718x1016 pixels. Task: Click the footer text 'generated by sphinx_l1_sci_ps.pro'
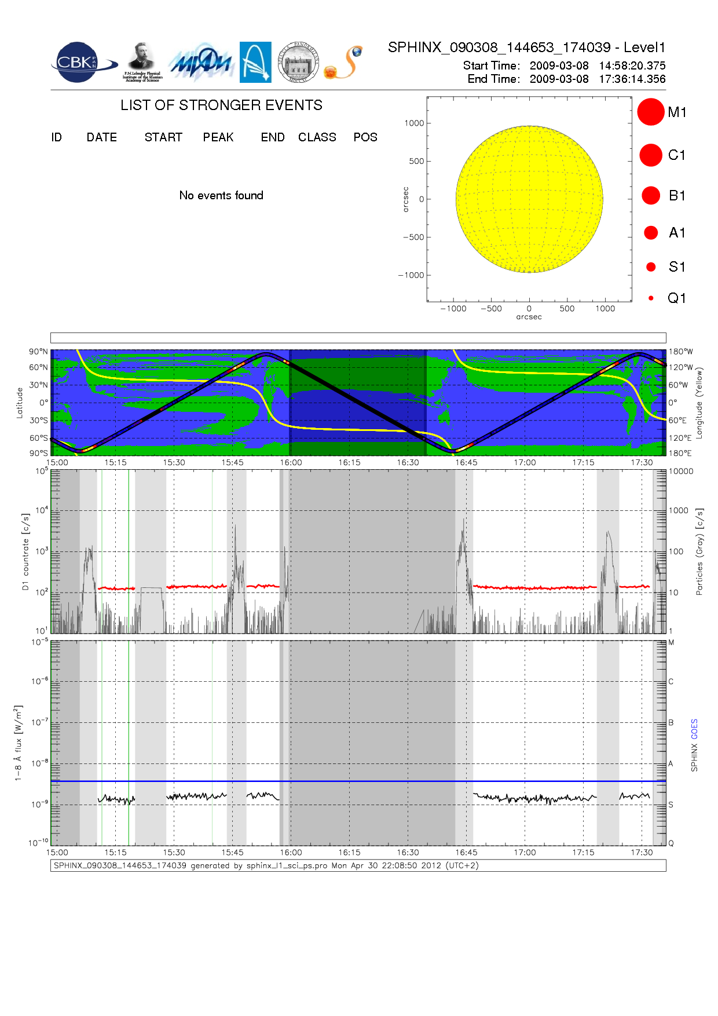pos(266,865)
